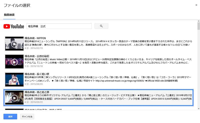
Task: Click the scrollbar up arrow
Action: [x=198, y=21]
